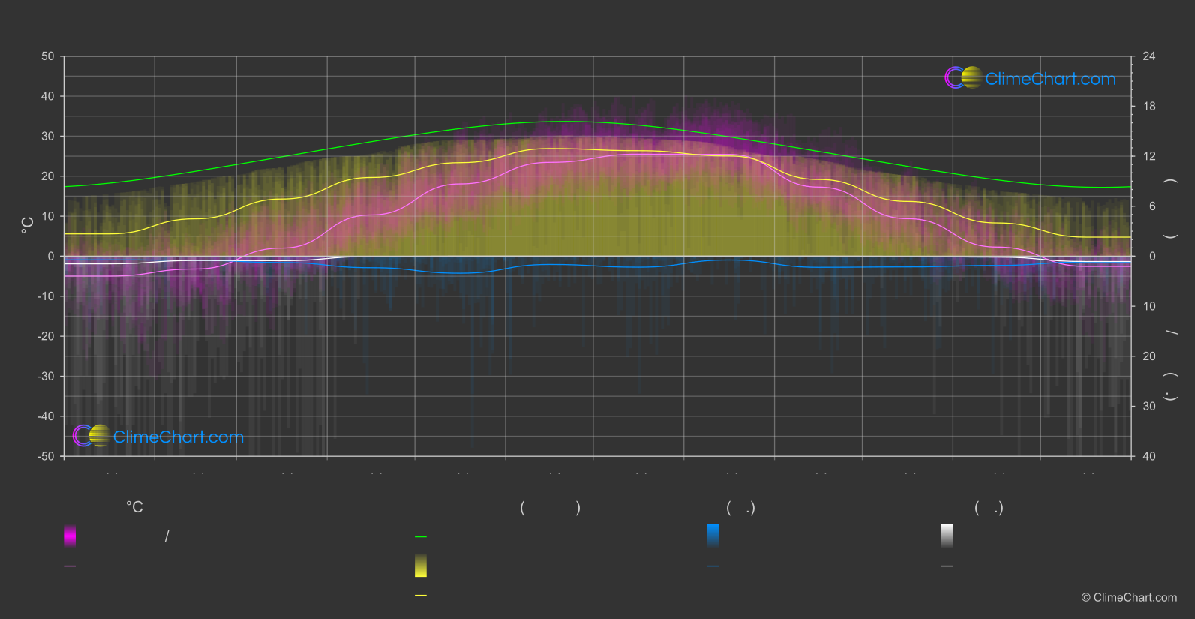Click the ClimeChart.com logo at bottom left of chart
This screenshot has height=619, width=1195.
click(x=158, y=436)
